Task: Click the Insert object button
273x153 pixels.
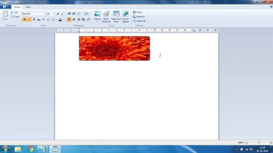Action: [125, 17]
